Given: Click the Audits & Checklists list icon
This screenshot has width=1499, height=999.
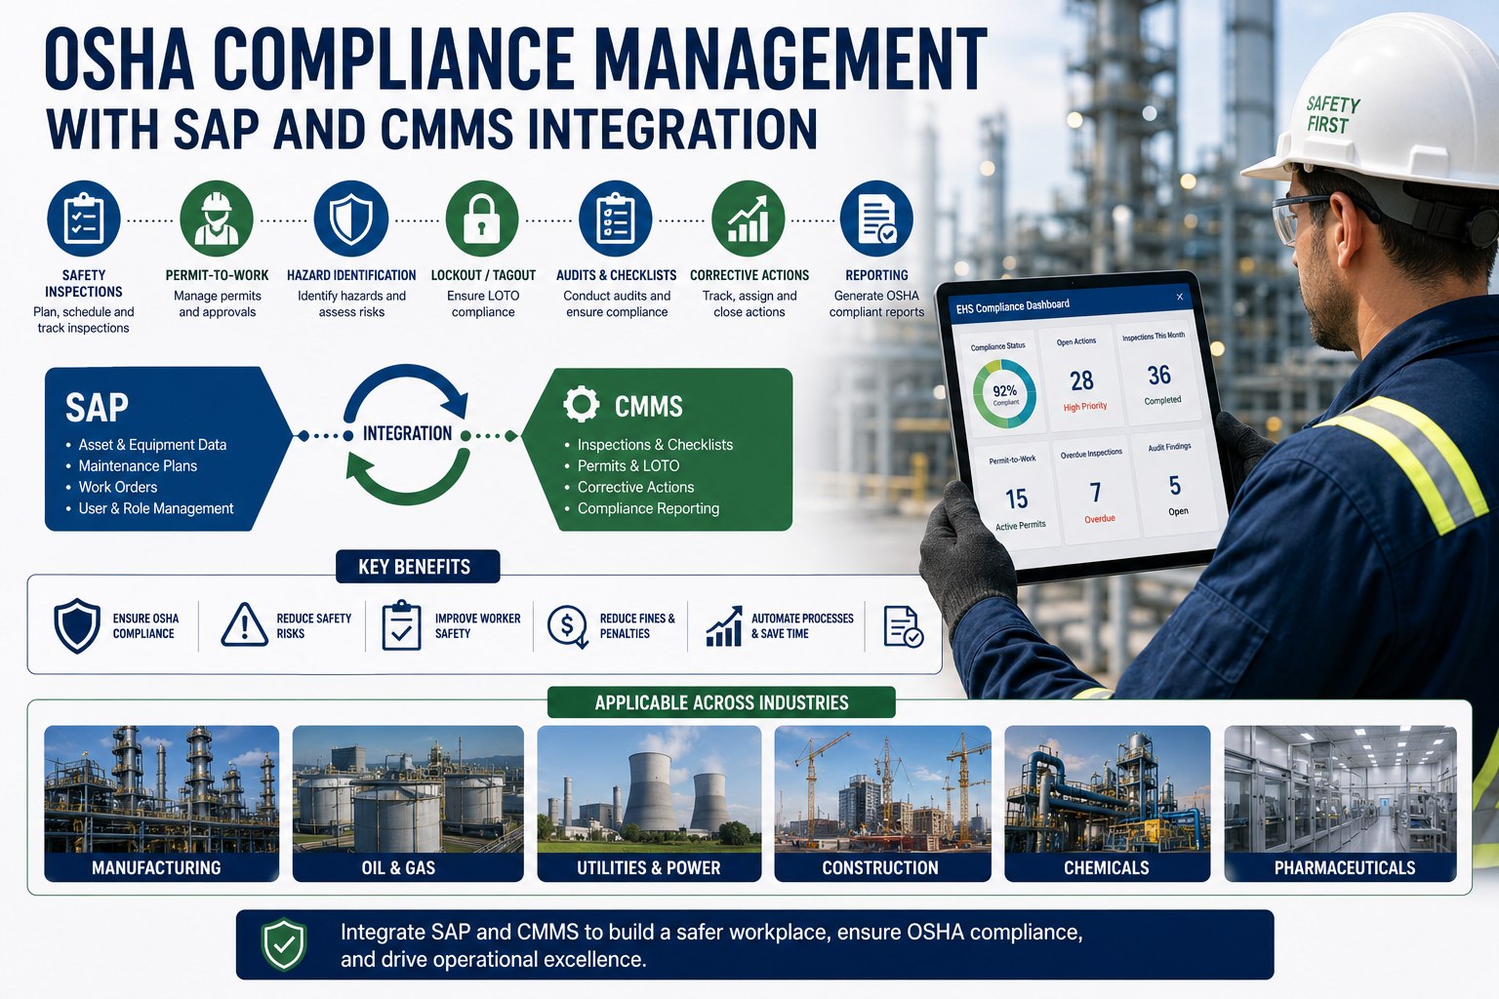Looking at the screenshot, I should [x=615, y=218].
